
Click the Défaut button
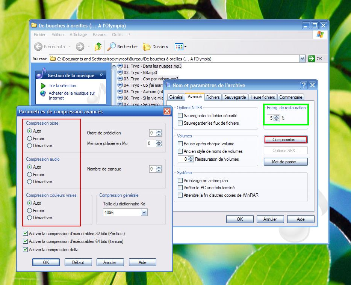(78, 262)
